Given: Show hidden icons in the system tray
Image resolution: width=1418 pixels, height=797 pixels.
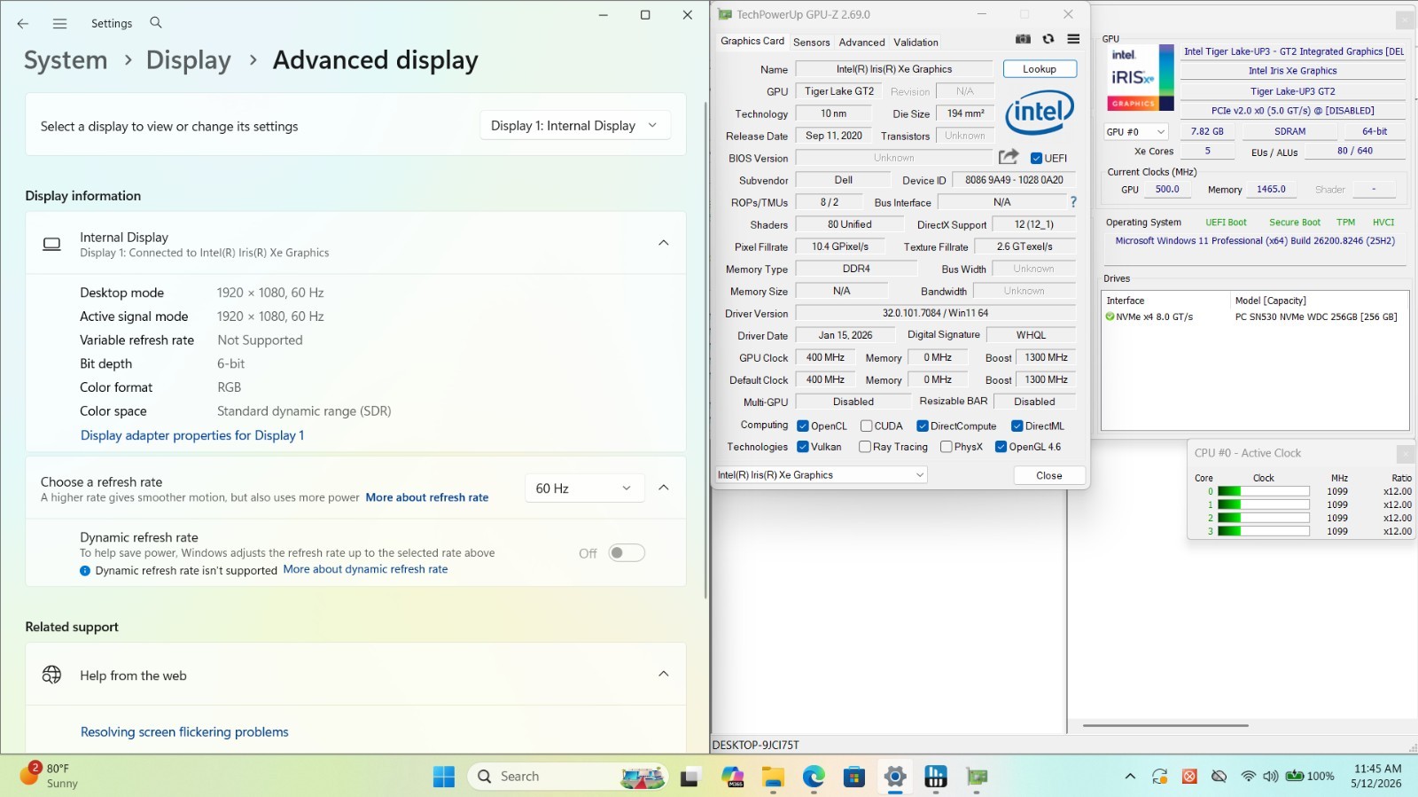Looking at the screenshot, I should pyautogui.click(x=1130, y=777).
